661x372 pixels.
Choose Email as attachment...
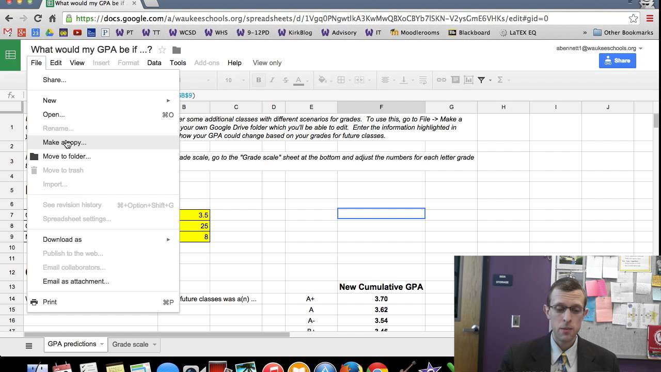pos(103,282)
